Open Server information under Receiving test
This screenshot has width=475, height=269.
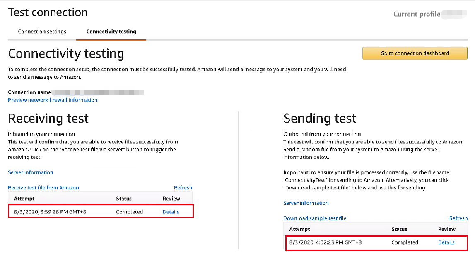pos(31,172)
